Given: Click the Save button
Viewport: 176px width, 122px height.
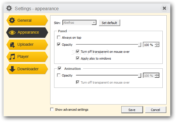Looking at the screenshot, I should click(x=132, y=110).
